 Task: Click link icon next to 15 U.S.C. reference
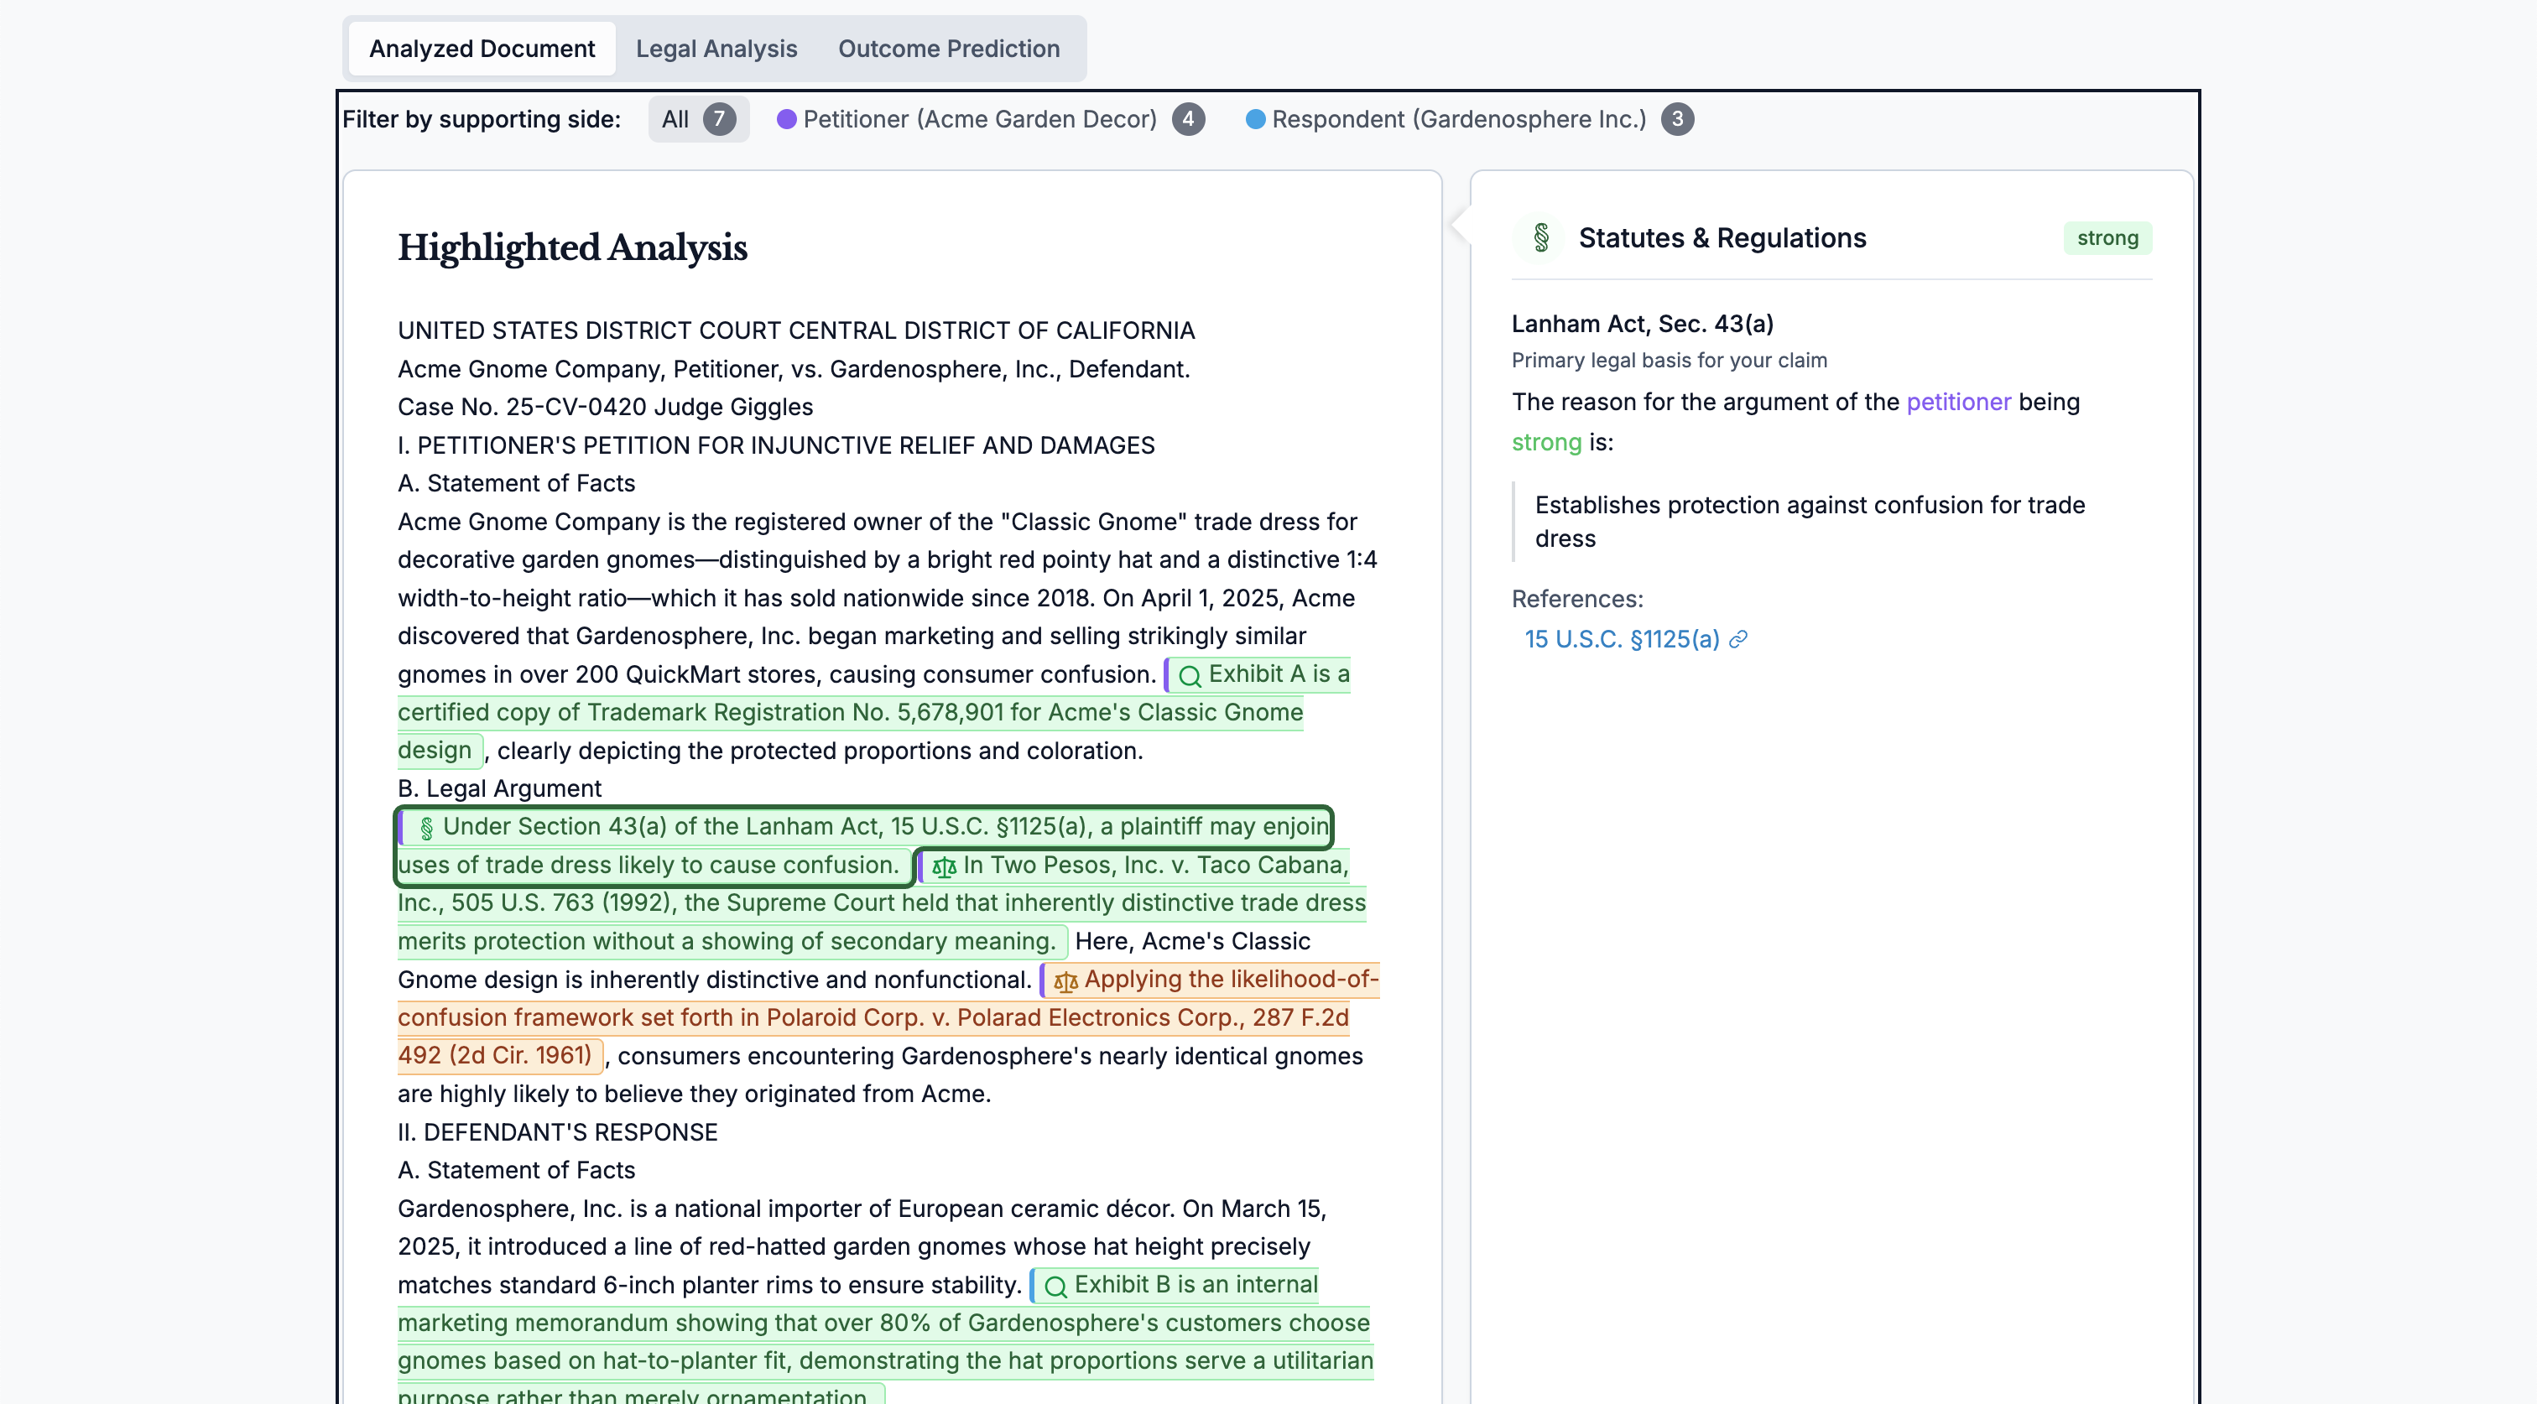point(1739,640)
